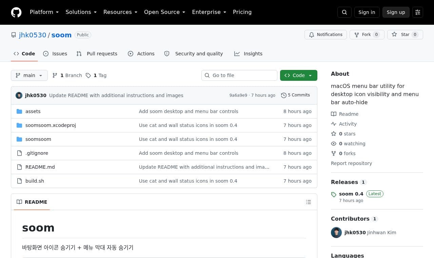Screen dimensions: 434x258
Task: Open the 5 Commits history link
Action: tap(295, 95)
